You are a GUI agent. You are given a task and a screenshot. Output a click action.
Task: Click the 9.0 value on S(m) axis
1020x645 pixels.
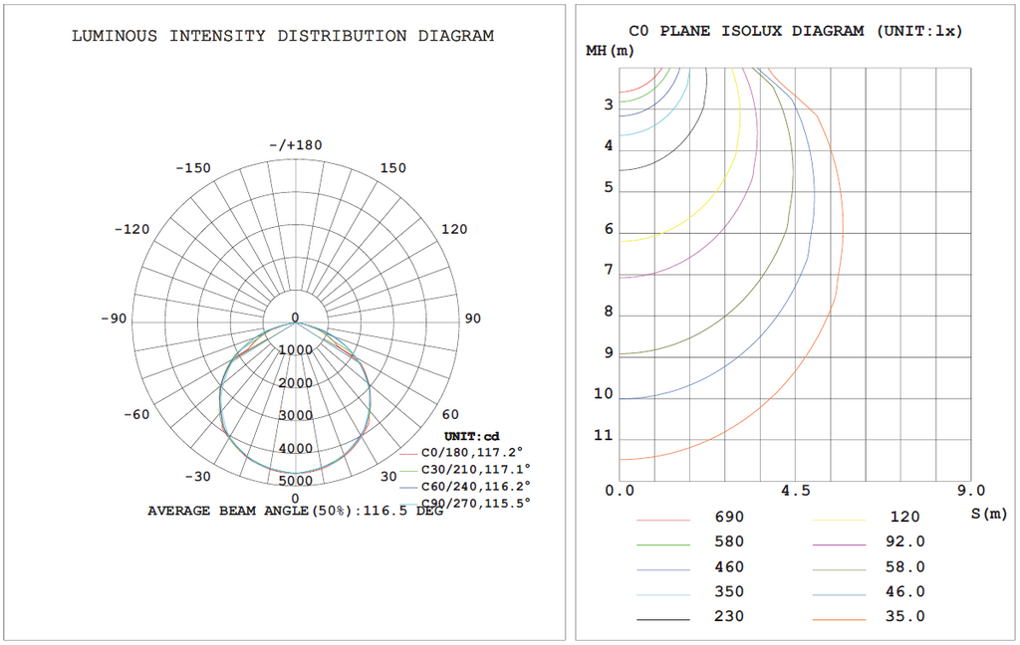point(971,491)
